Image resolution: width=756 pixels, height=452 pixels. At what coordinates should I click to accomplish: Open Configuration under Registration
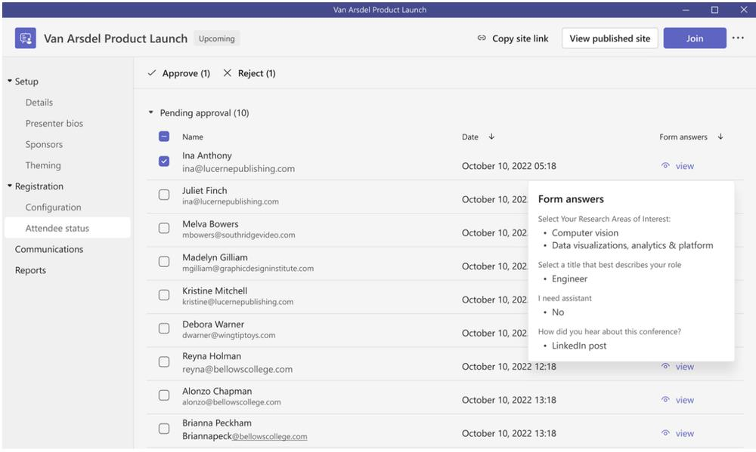click(x=53, y=207)
